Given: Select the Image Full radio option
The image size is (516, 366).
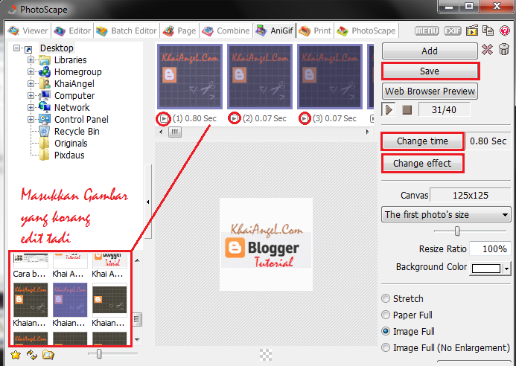Looking at the screenshot, I should pyautogui.click(x=386, y=331).
